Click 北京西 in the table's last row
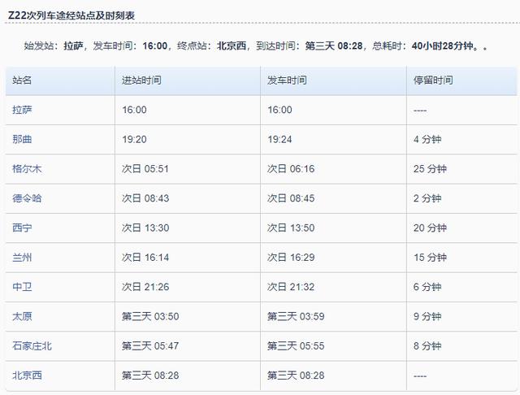 click(27, 375)
